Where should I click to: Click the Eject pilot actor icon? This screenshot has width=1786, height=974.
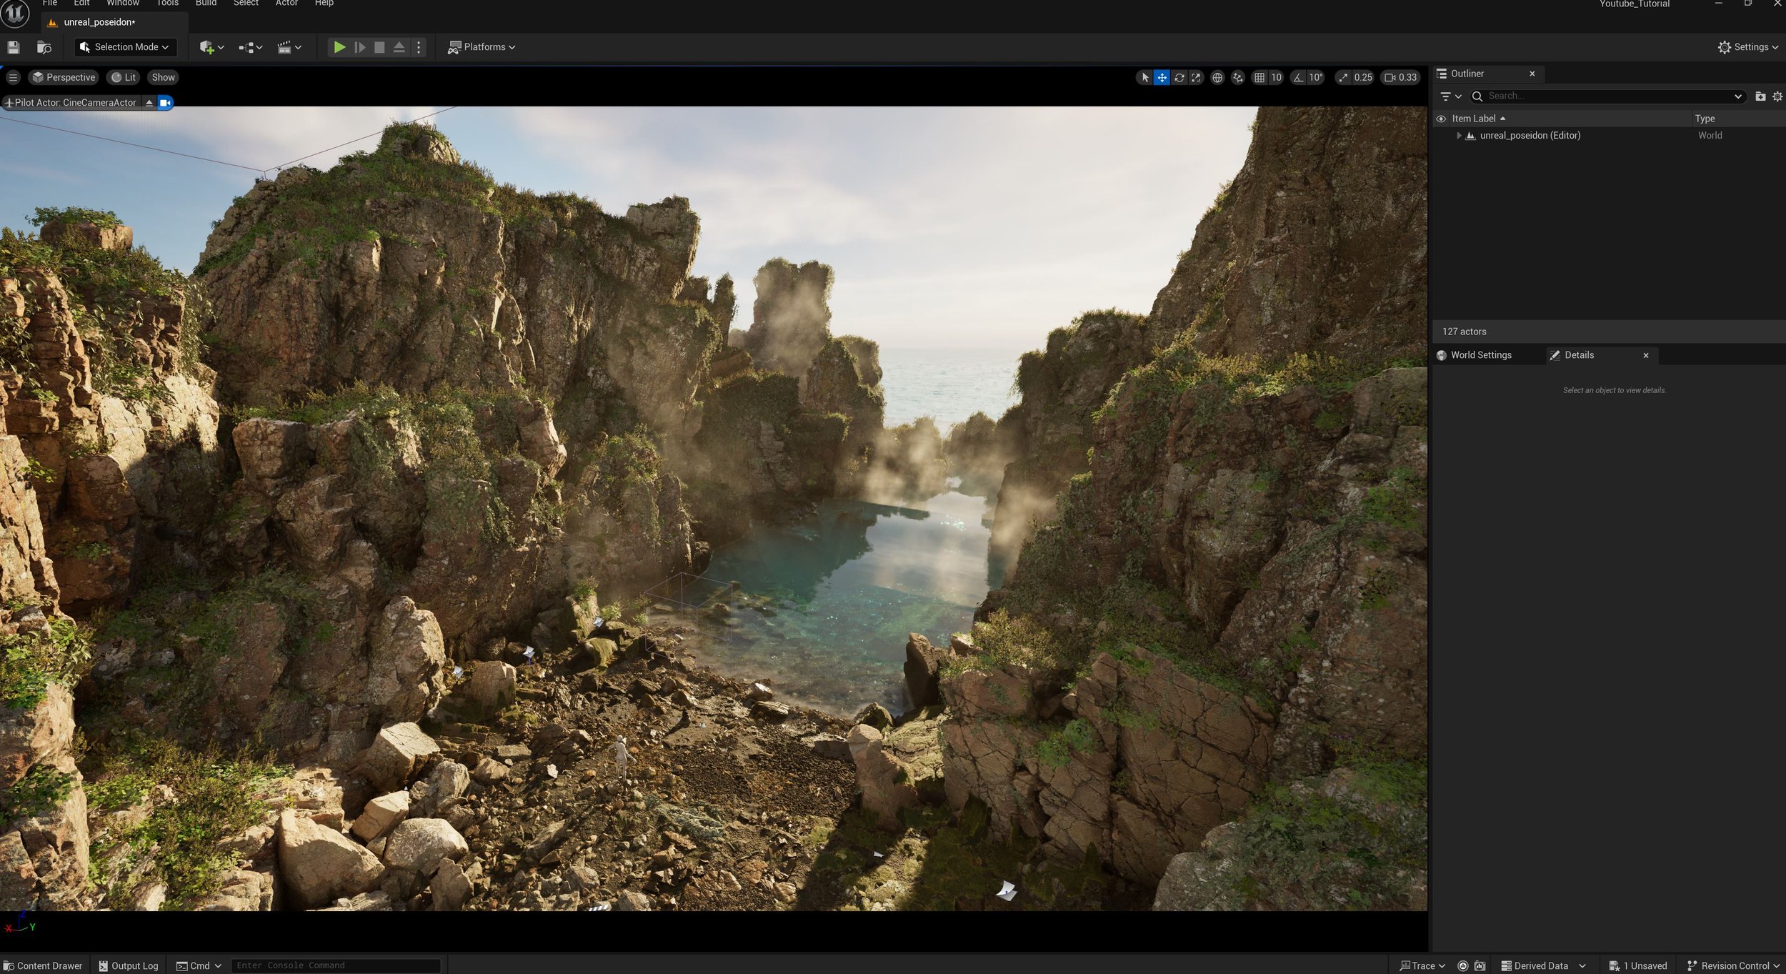(149, 103)
